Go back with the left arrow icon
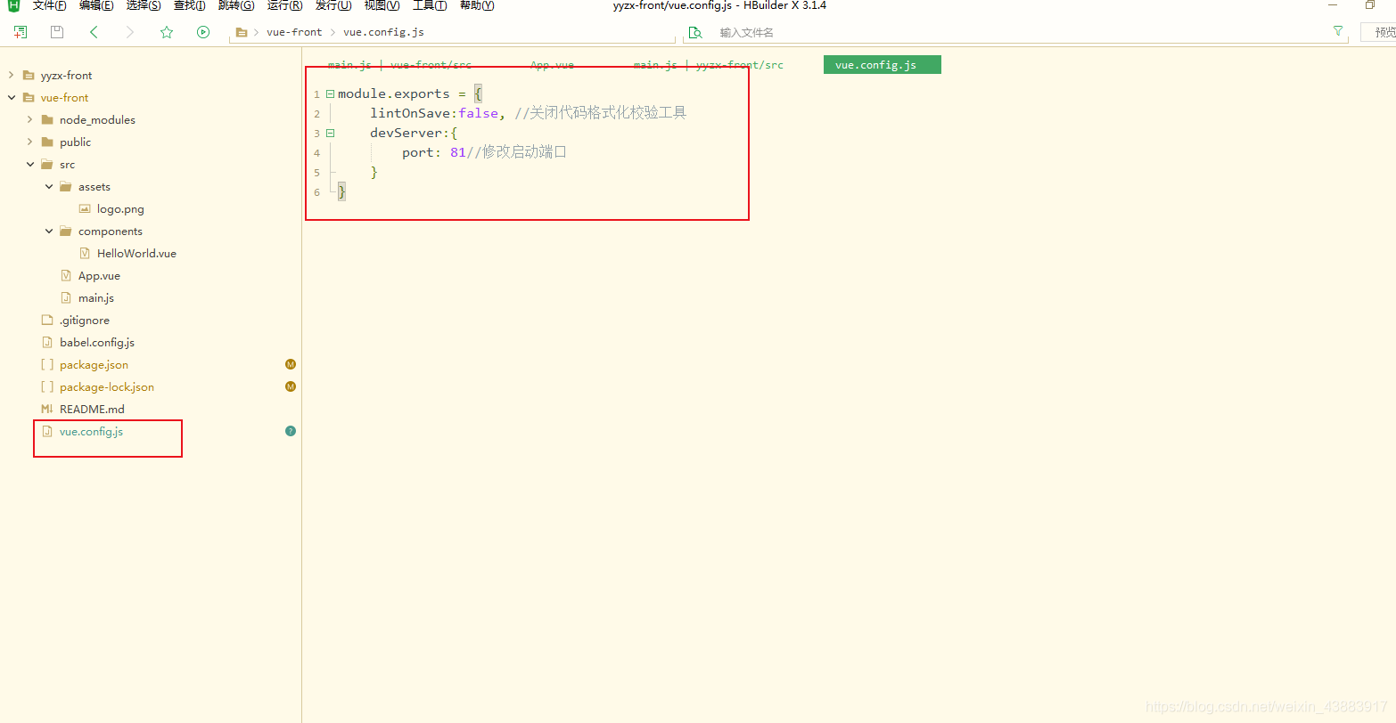Screen dimensions: 1396x723 pyautogui.click(x=94, y=32)
